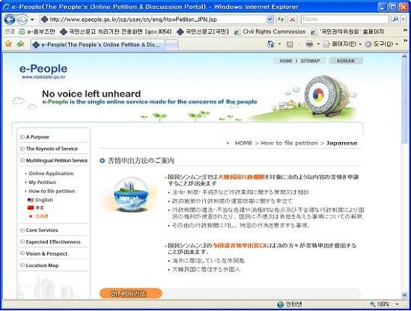The image size is (411, 311).
Task: Open the Online Application link
Action: tap(51, 173)
